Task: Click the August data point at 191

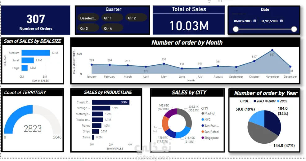Action: 218,66
